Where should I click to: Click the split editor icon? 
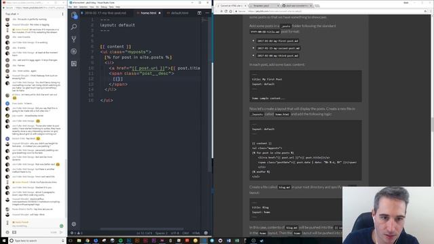pyautogui.click(x=199, y=13)
